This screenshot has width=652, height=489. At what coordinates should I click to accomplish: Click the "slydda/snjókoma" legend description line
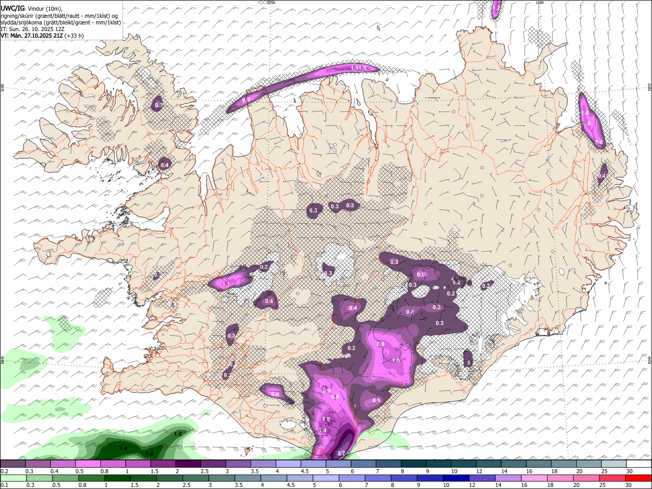[x=61, y=22]
